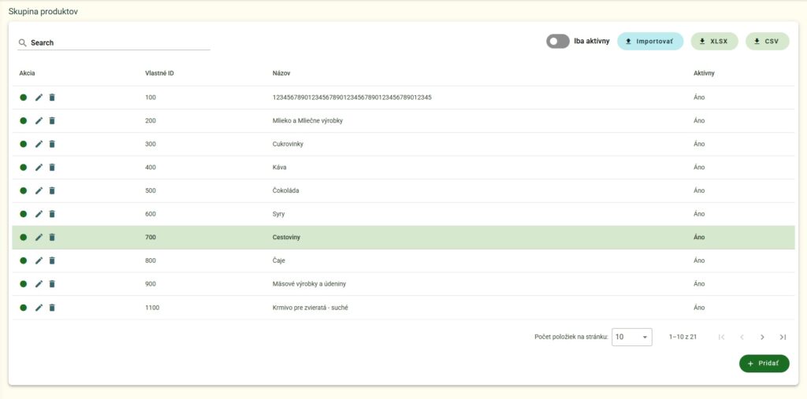The image size is (807, 399).
Task: Go to the next page
Action: click(x=762, y=337)
